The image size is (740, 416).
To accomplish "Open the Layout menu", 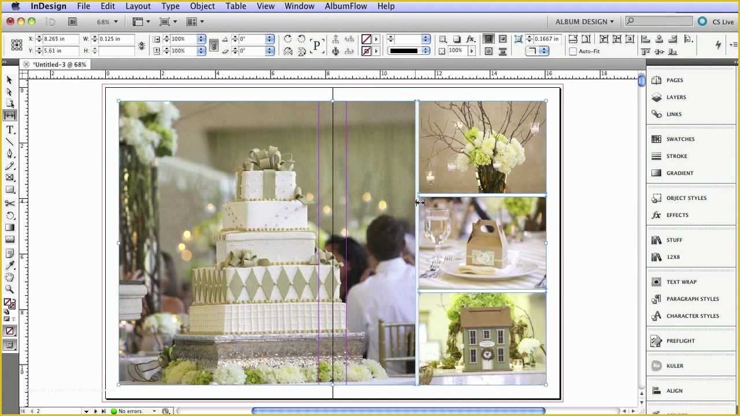I will tap(138, 6).
